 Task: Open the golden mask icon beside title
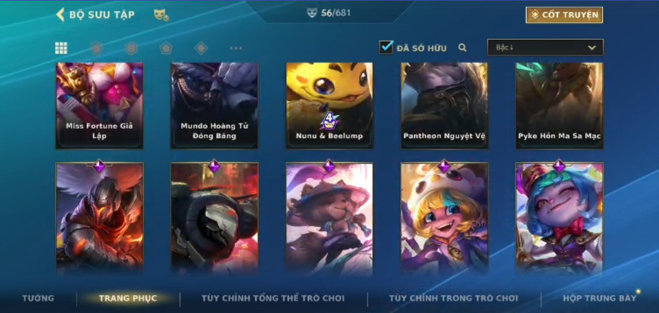tap(162, 15)
